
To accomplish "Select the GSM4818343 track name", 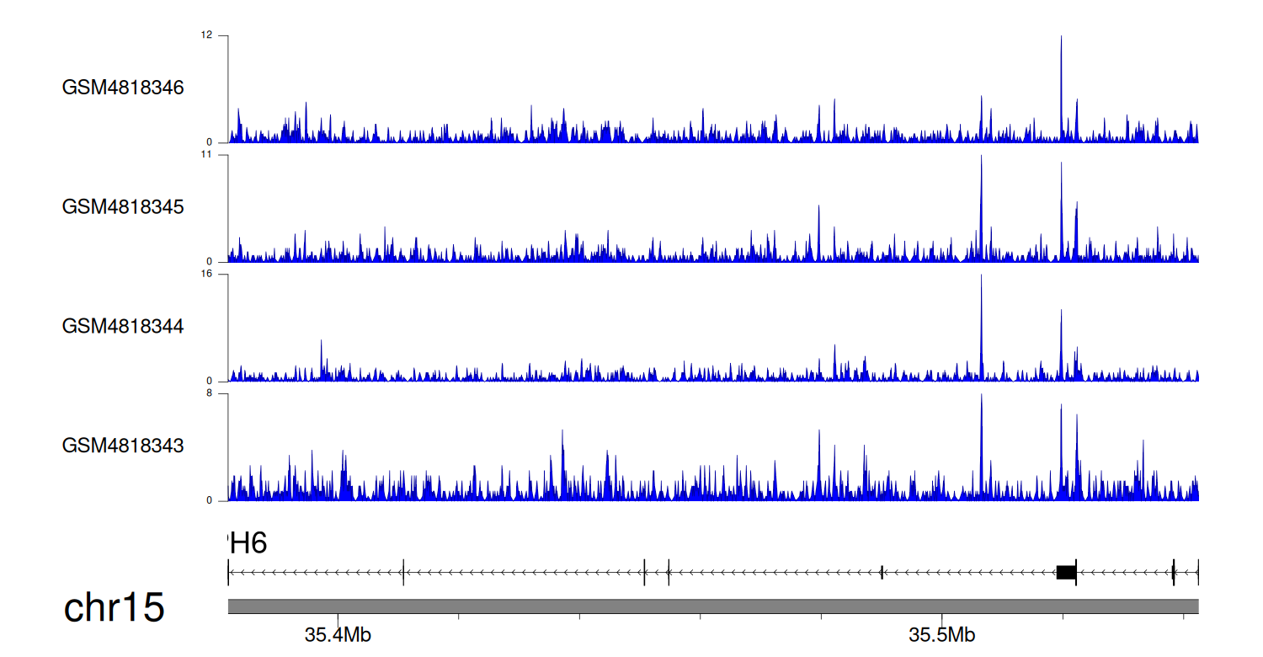I will click(x=123, y=445).
